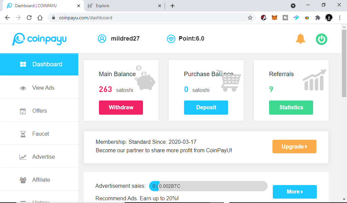Viewport: 347px width, 203px height.
Task: Click the people icon beside Affiliate
Action: [x=23, y=180]
